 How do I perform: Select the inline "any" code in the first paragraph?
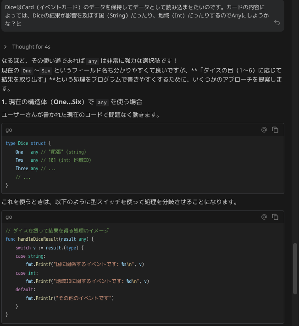tap(93, 61)
